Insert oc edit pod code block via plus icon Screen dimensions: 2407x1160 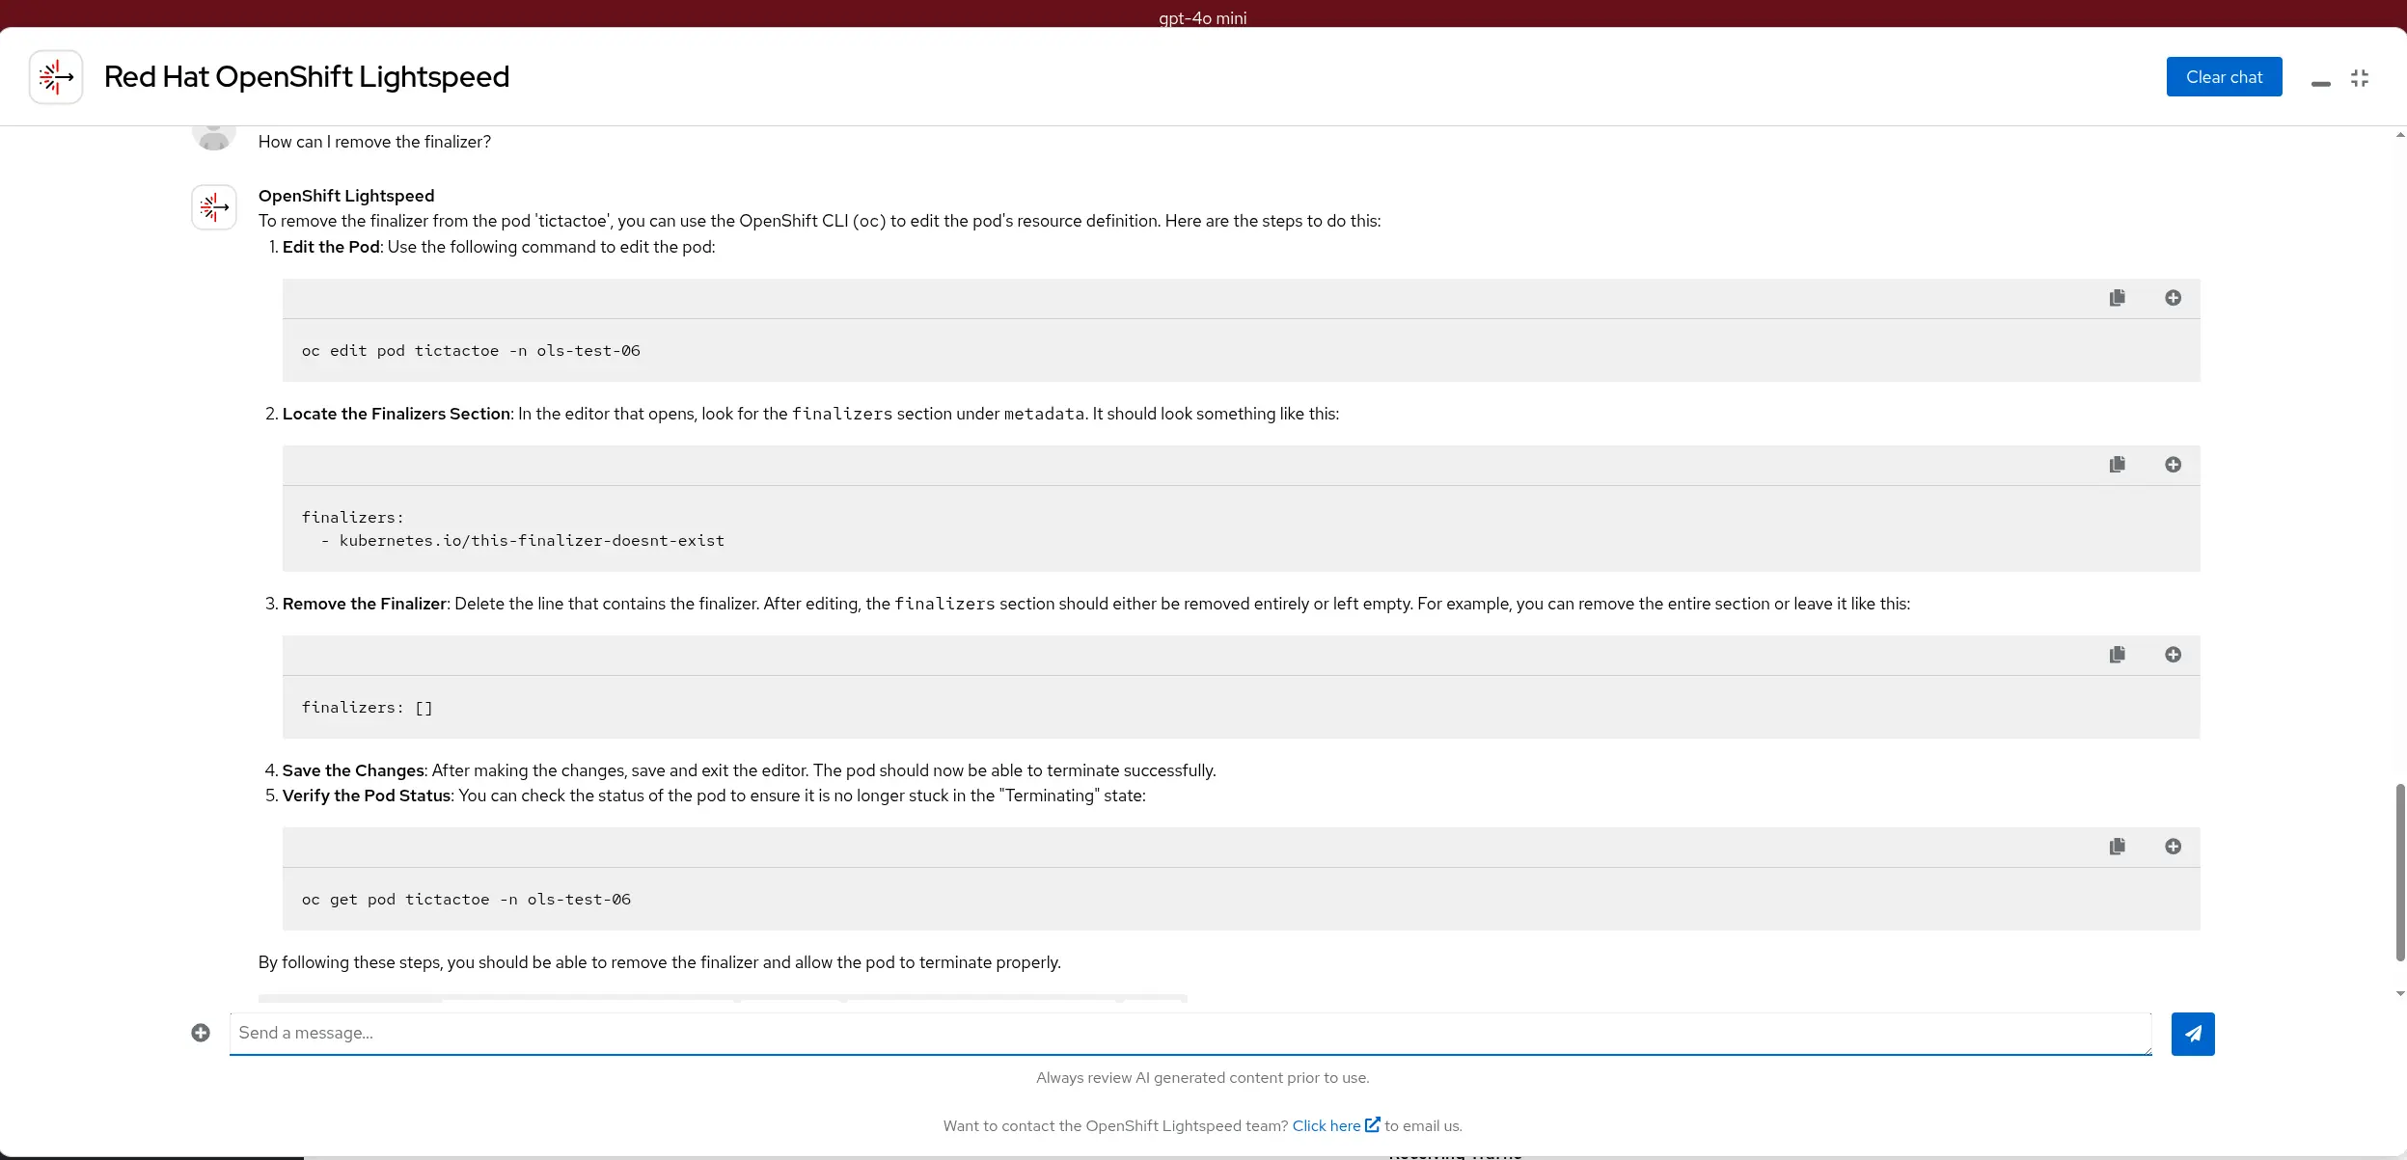(x=2173, y=298)
